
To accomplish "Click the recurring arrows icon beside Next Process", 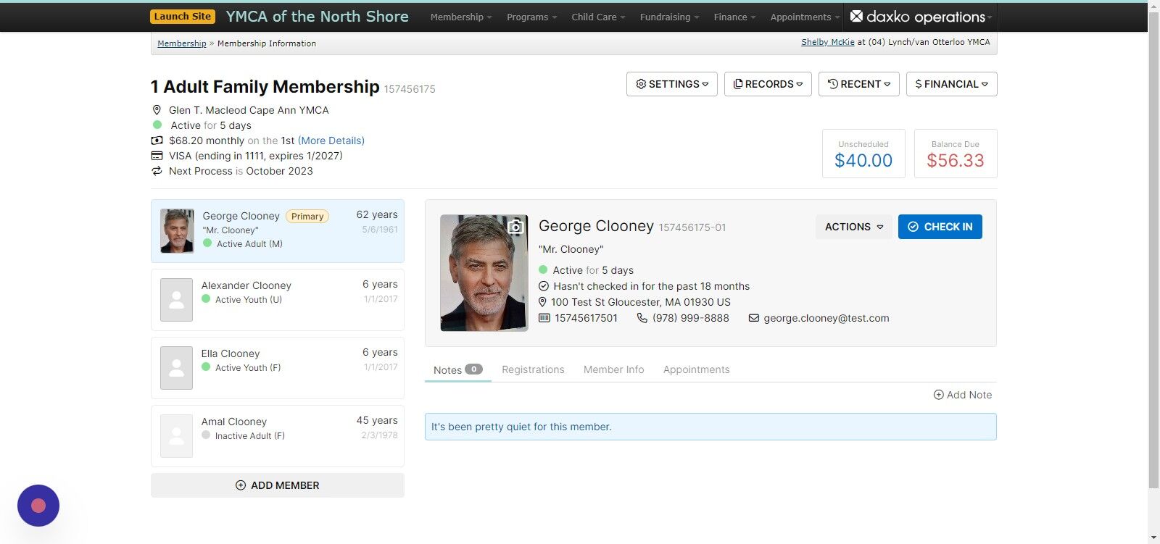I will (157, 171).
